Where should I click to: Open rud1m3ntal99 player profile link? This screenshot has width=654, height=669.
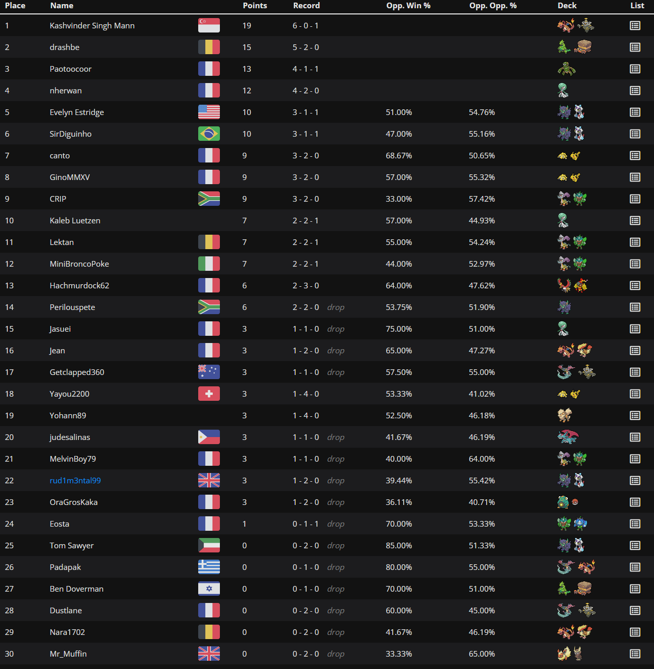pos(75,481)
